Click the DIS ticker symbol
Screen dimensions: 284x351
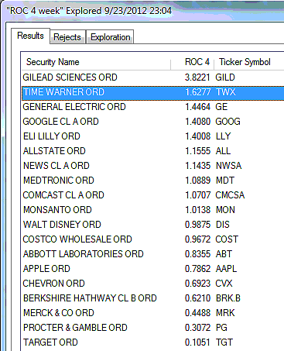(x=223, y=225)
